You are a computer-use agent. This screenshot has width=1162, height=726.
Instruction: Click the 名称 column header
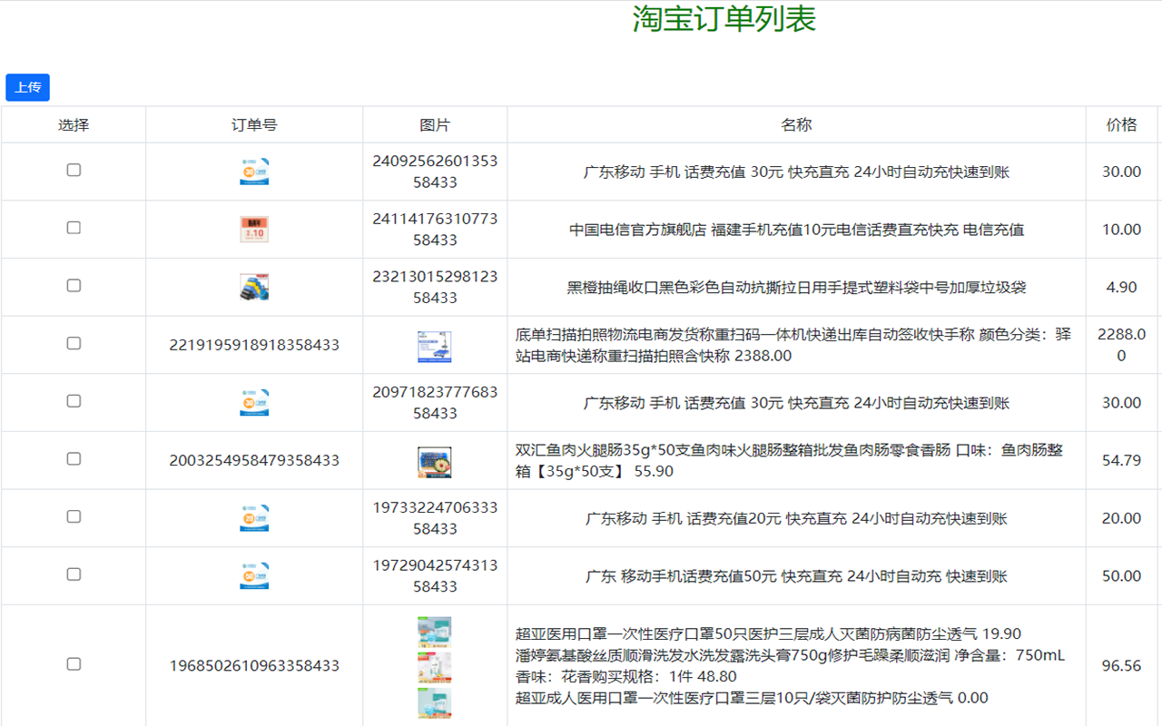[x=796, y=124]
